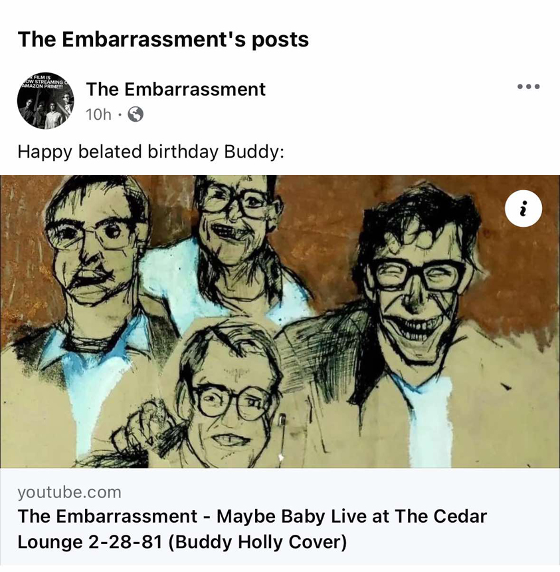Open The Embarrassment round profile picture
The height and width of the screenshot is (572, 560).
[x=45, y=100]
